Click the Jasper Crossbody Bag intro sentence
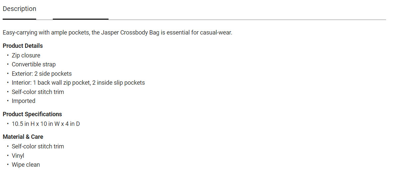The image size is (396, 174). point(117,33)
